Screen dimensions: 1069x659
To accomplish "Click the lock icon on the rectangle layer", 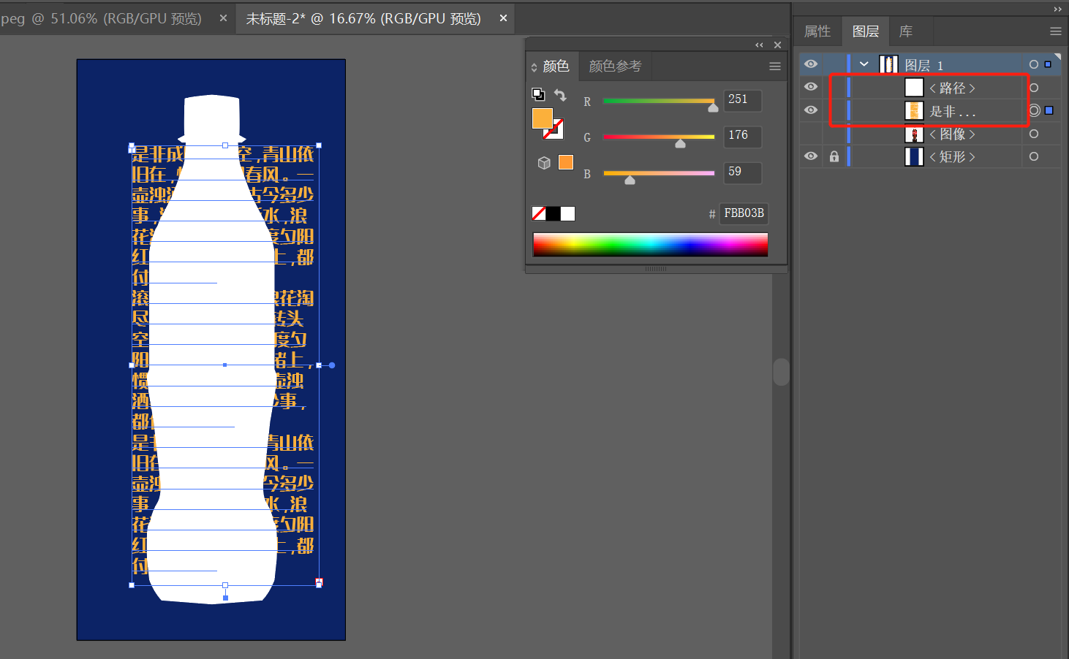I will [834, 156].
